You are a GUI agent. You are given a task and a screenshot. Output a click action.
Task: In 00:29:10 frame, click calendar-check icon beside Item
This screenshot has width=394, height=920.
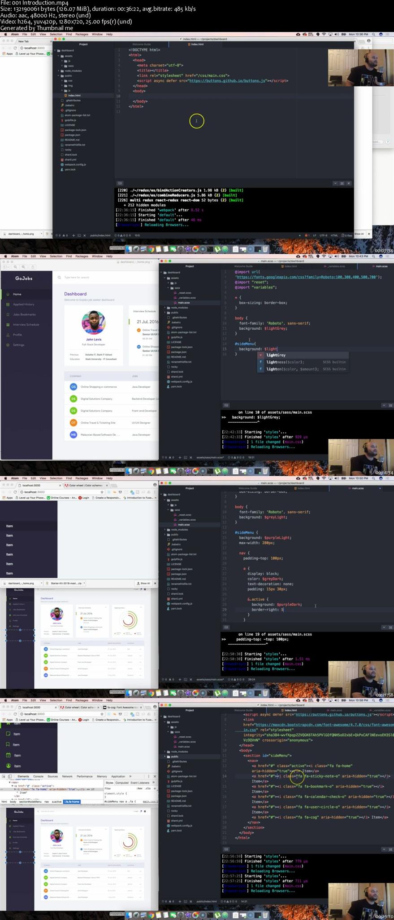9,755
